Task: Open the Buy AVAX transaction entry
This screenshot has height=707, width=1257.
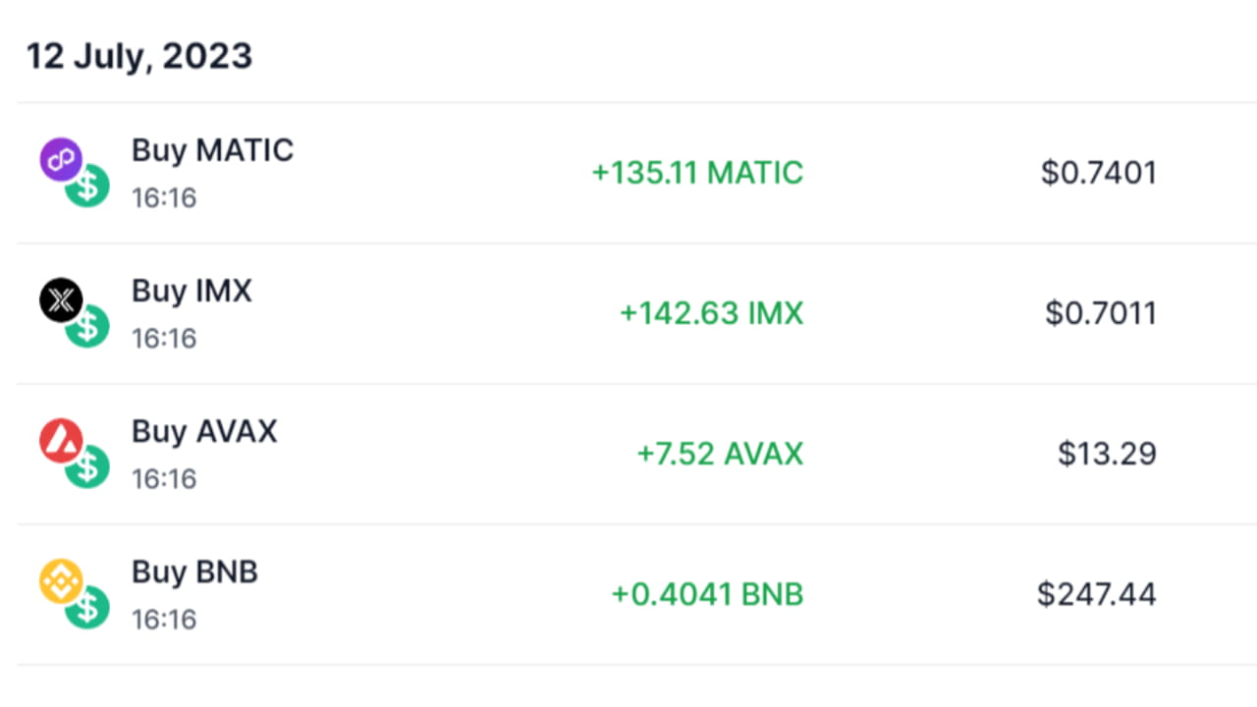Action: [x=203, y=431]
